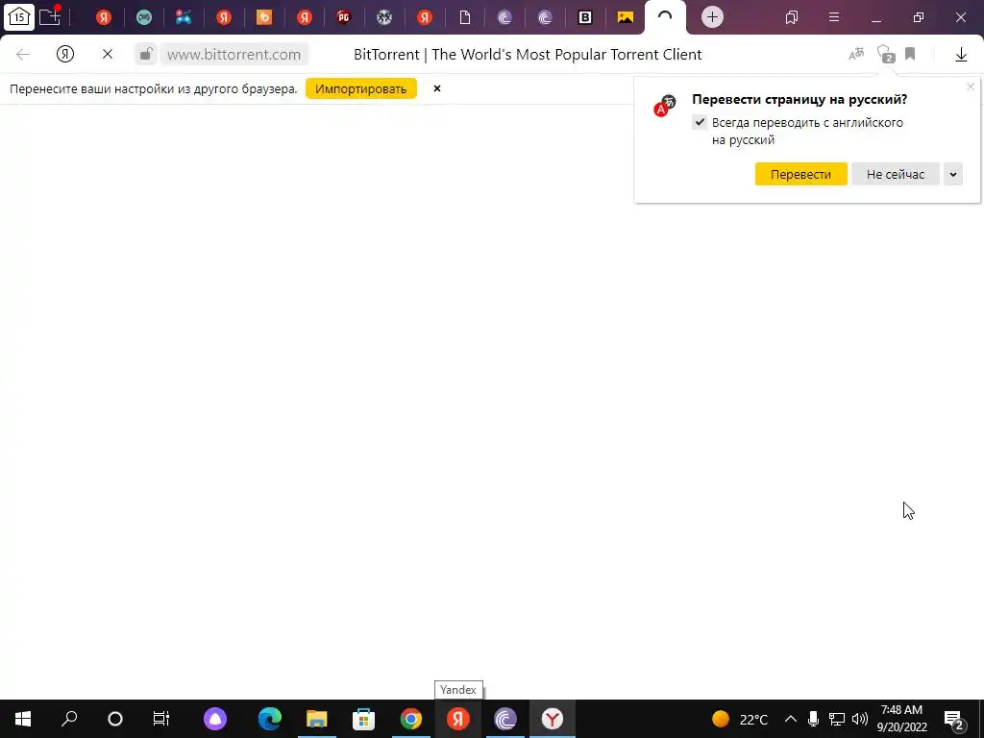This screenshot has height=738, width=984.
Task: Click the Импортировать button
Action: [361, 88]
